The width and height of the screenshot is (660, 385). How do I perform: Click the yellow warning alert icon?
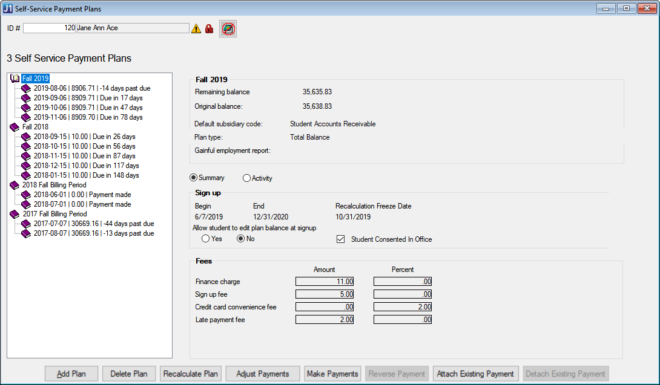point(196,28)
